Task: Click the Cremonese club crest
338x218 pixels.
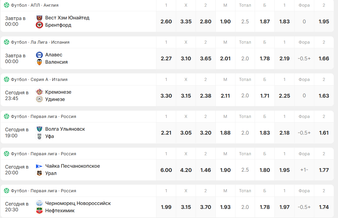Action: (x=39, y=92)
